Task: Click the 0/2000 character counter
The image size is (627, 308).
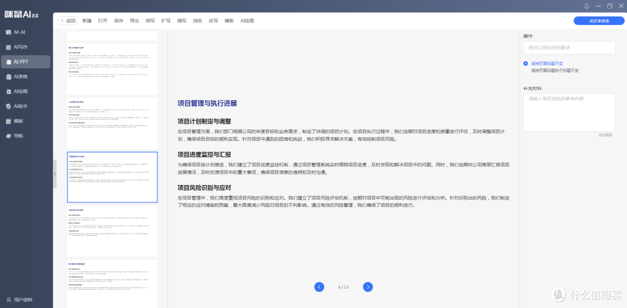Action: (606, 135)
